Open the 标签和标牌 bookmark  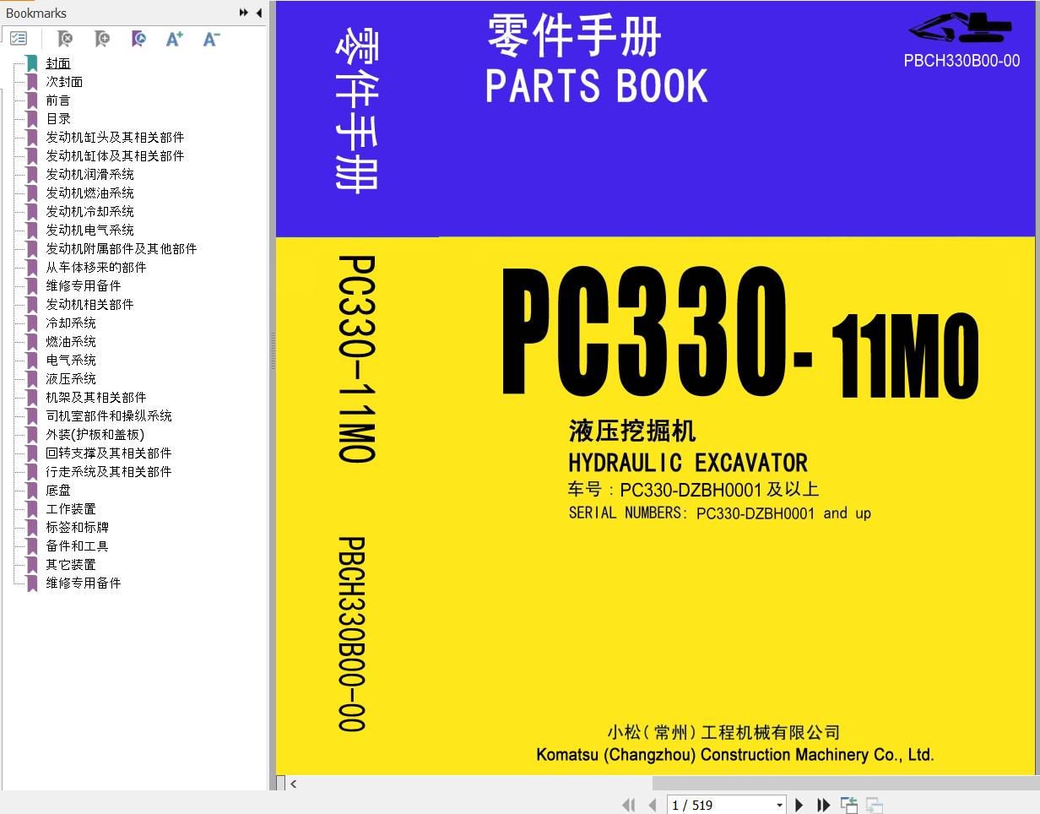coord(77,528)
